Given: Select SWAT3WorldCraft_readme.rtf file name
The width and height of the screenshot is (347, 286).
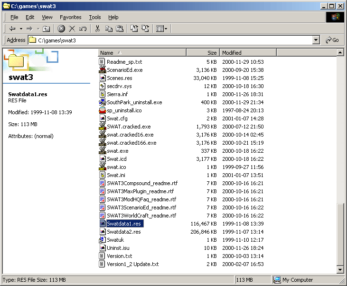Looking at the screenshot, I should 141,216.
